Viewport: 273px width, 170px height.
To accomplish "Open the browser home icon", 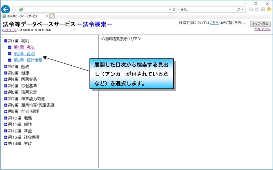I will [251, 9].
